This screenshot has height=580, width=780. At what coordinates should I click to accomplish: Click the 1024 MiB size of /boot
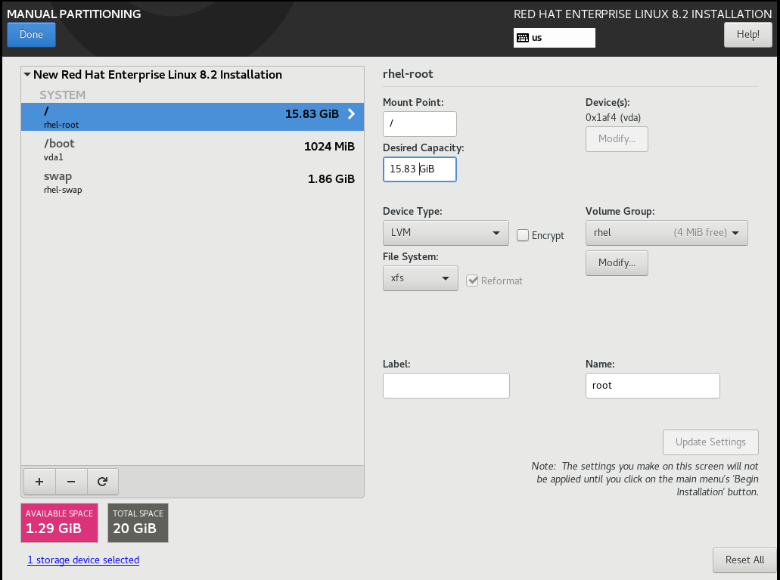[329, 147]
